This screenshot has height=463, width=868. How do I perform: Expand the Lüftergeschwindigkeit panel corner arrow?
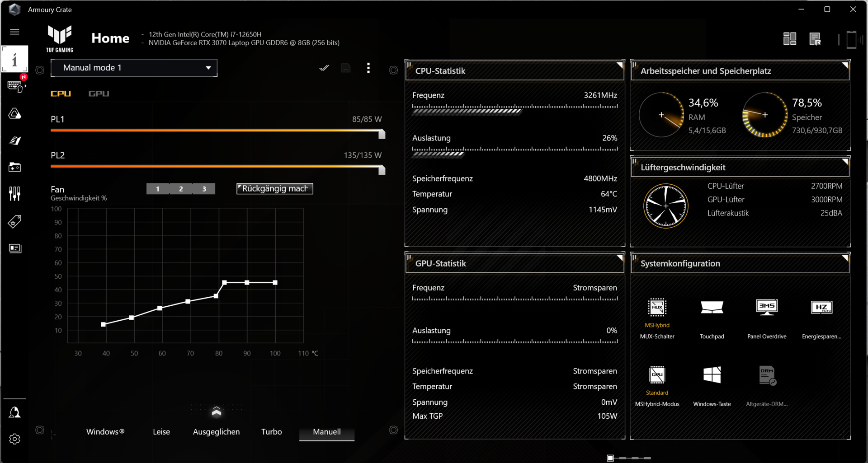[845, 161]
